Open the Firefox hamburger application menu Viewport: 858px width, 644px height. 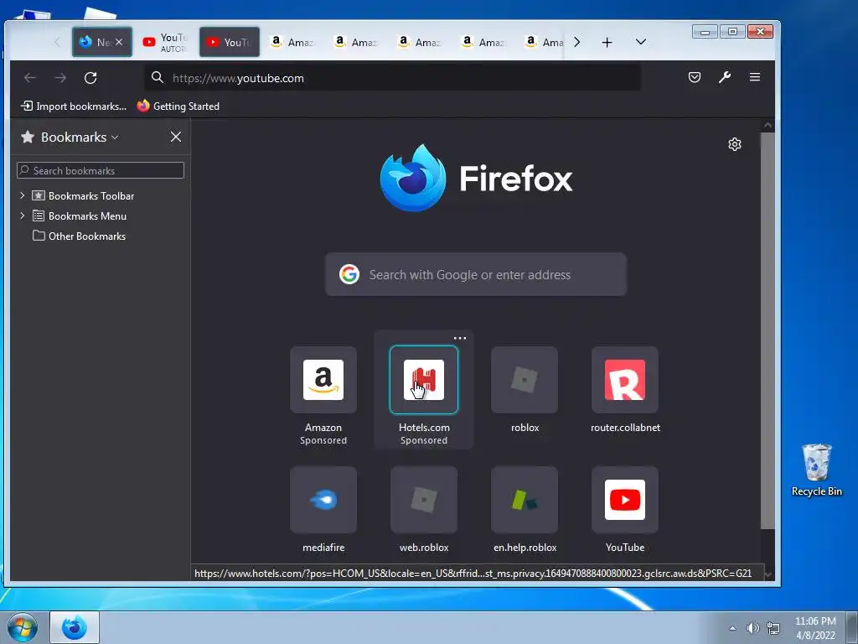[755, 77]
